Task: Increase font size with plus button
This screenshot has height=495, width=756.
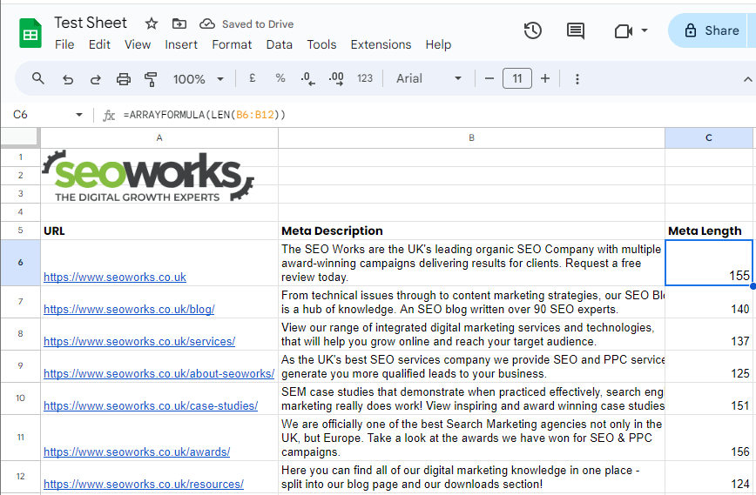Action: [x=545, y=78]
